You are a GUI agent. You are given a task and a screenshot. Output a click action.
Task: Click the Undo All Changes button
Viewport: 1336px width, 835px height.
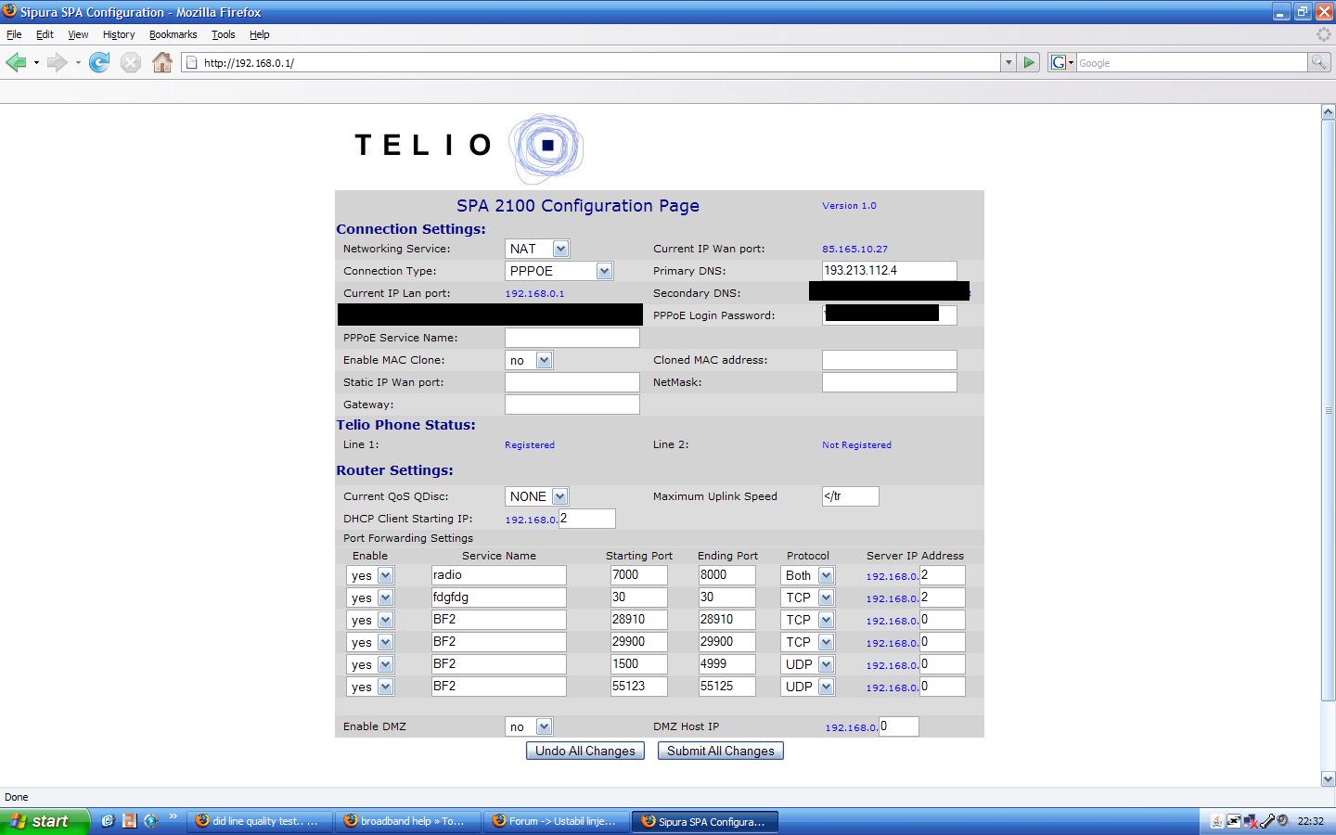585,751
